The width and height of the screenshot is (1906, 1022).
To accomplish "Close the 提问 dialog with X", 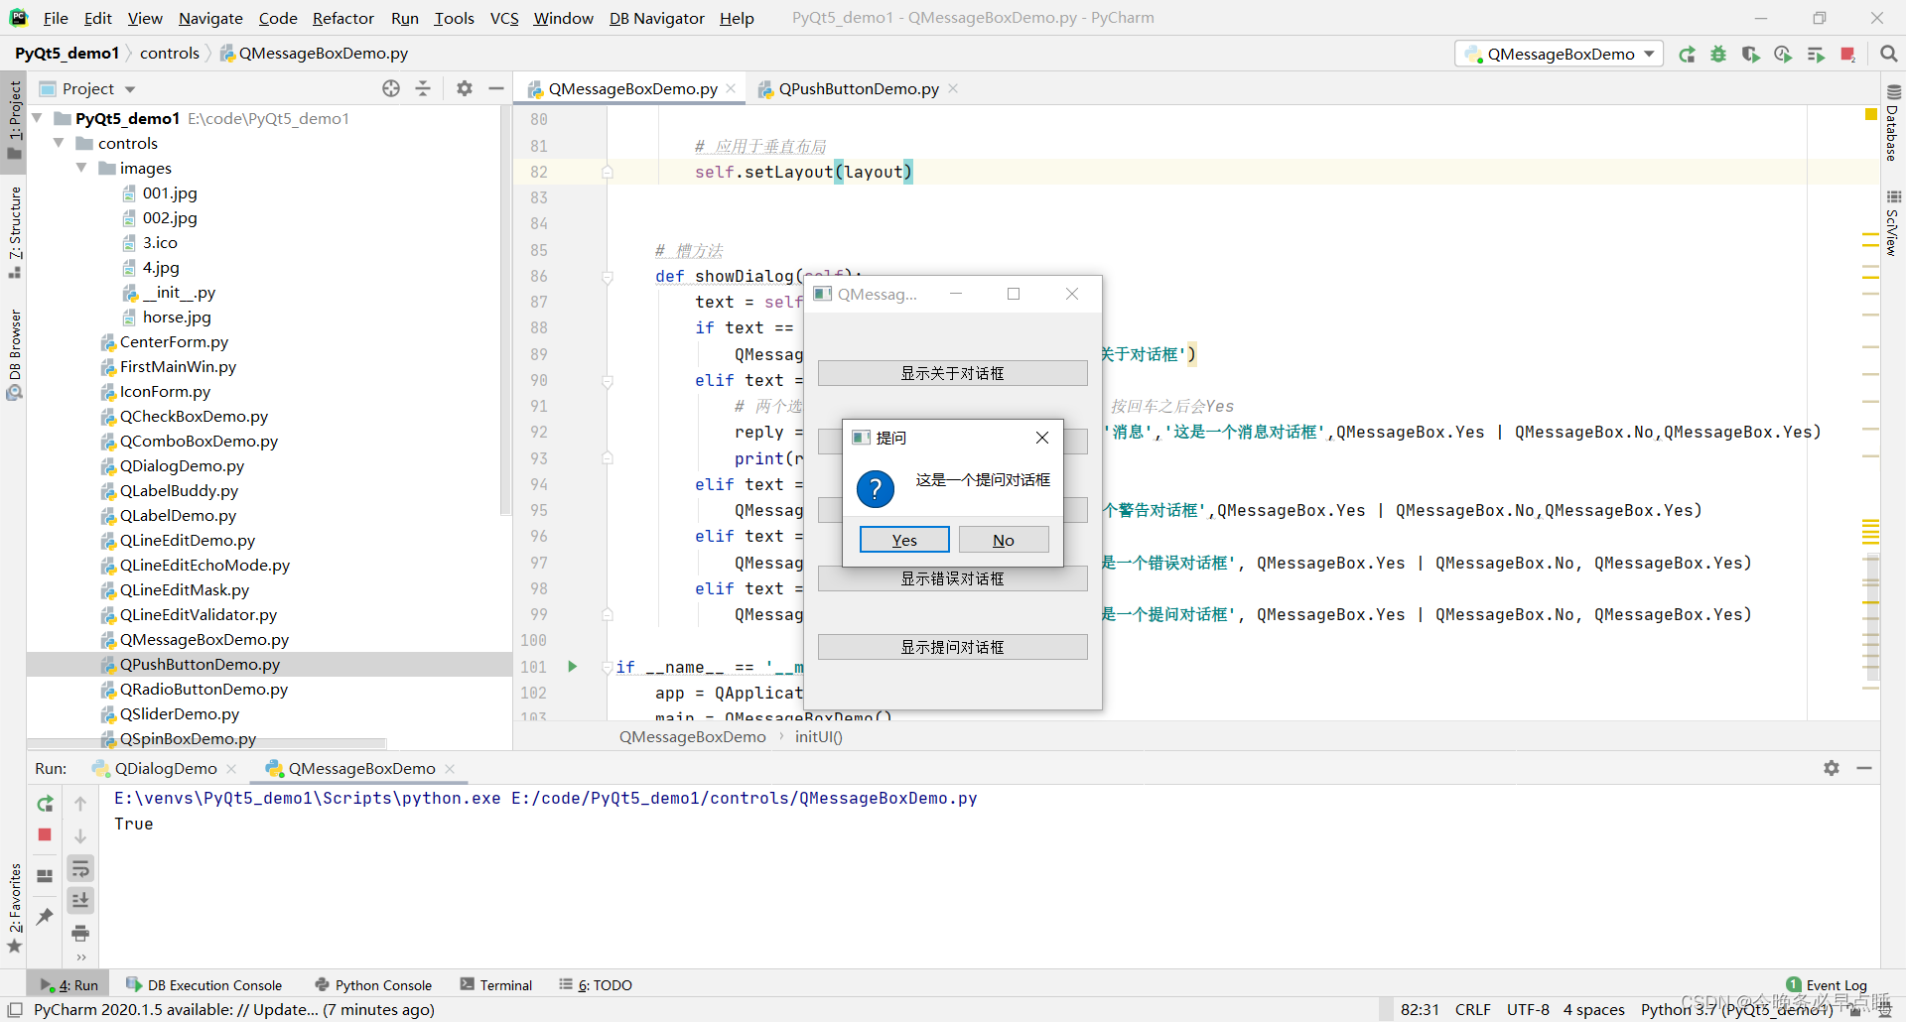I will coord(1041,438).
